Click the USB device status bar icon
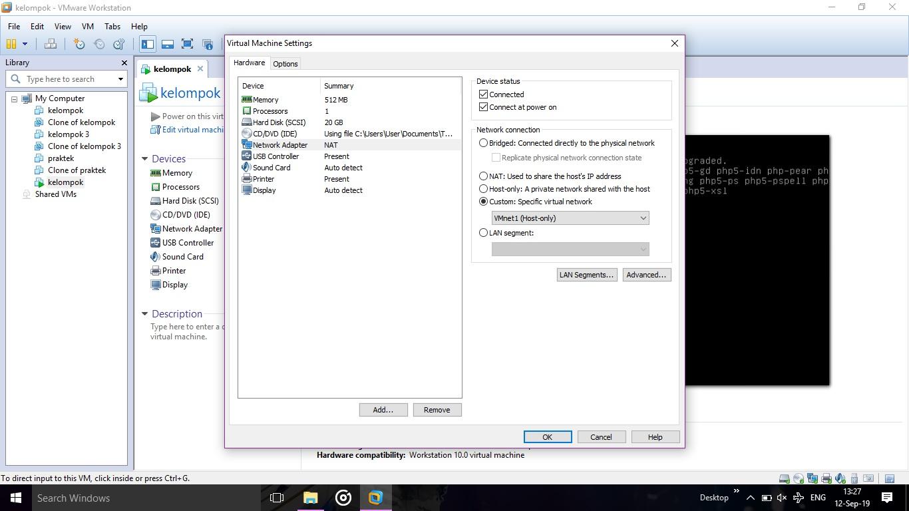This screenshot has width=909, height=511. tap(854, 478)
